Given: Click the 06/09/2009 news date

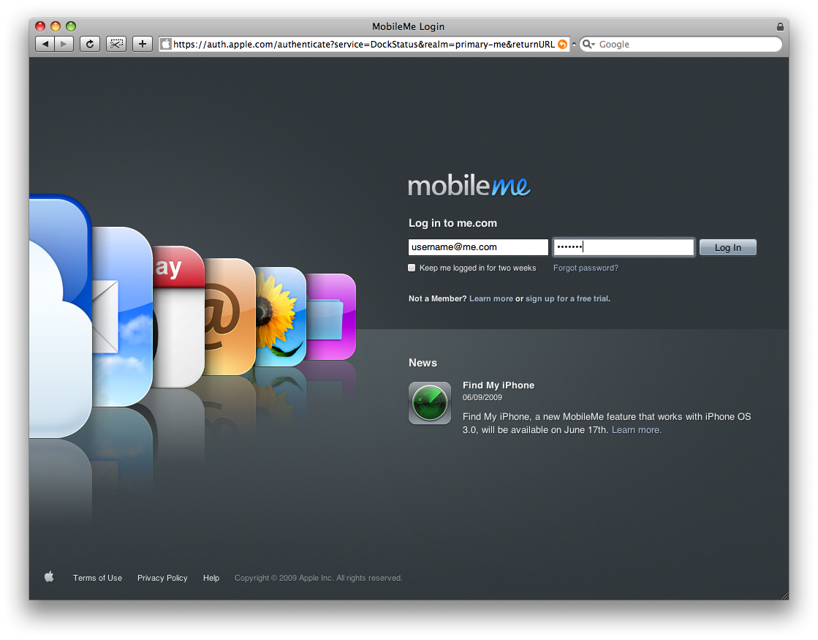Looking at the screenshot, I should coord(482,397).
